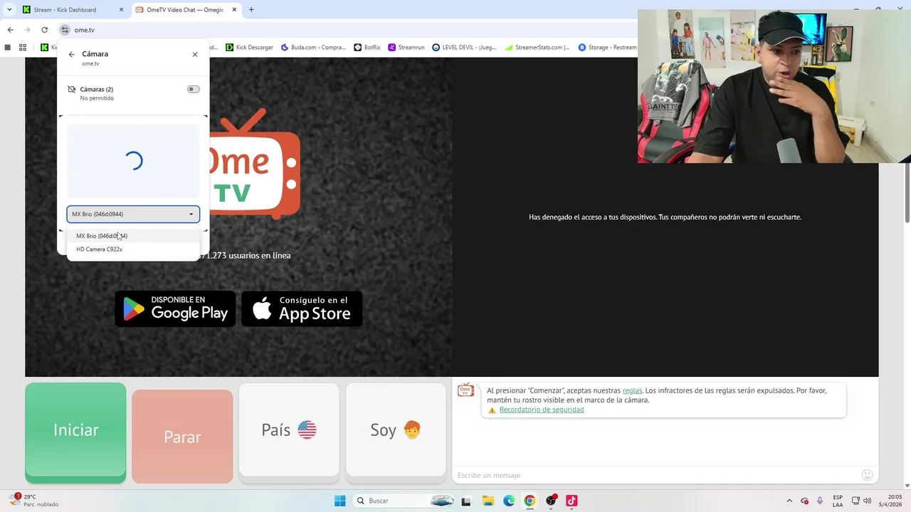Switch to Stream - Kick Dashboard tab
Image resolution: width=911 pixels, height=512 pixels.
pos(72,10)
